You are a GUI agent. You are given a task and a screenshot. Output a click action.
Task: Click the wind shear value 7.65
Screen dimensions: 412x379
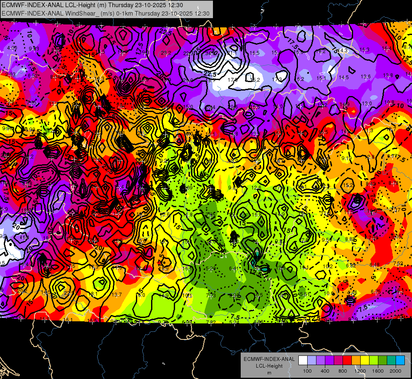tap(211, 215)
